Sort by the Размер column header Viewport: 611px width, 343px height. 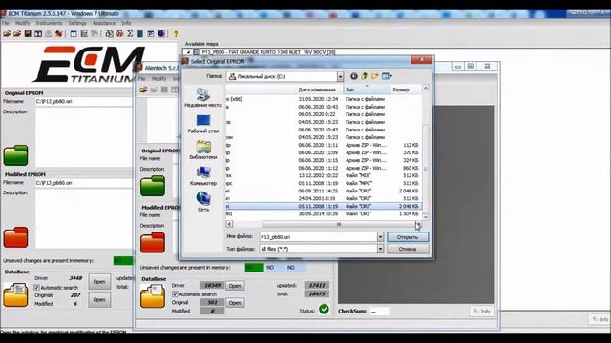click(405, 90)
